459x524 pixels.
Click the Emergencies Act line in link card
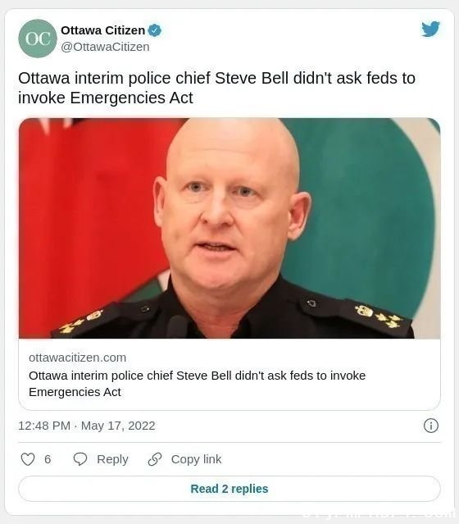click(x=75, y=392)
